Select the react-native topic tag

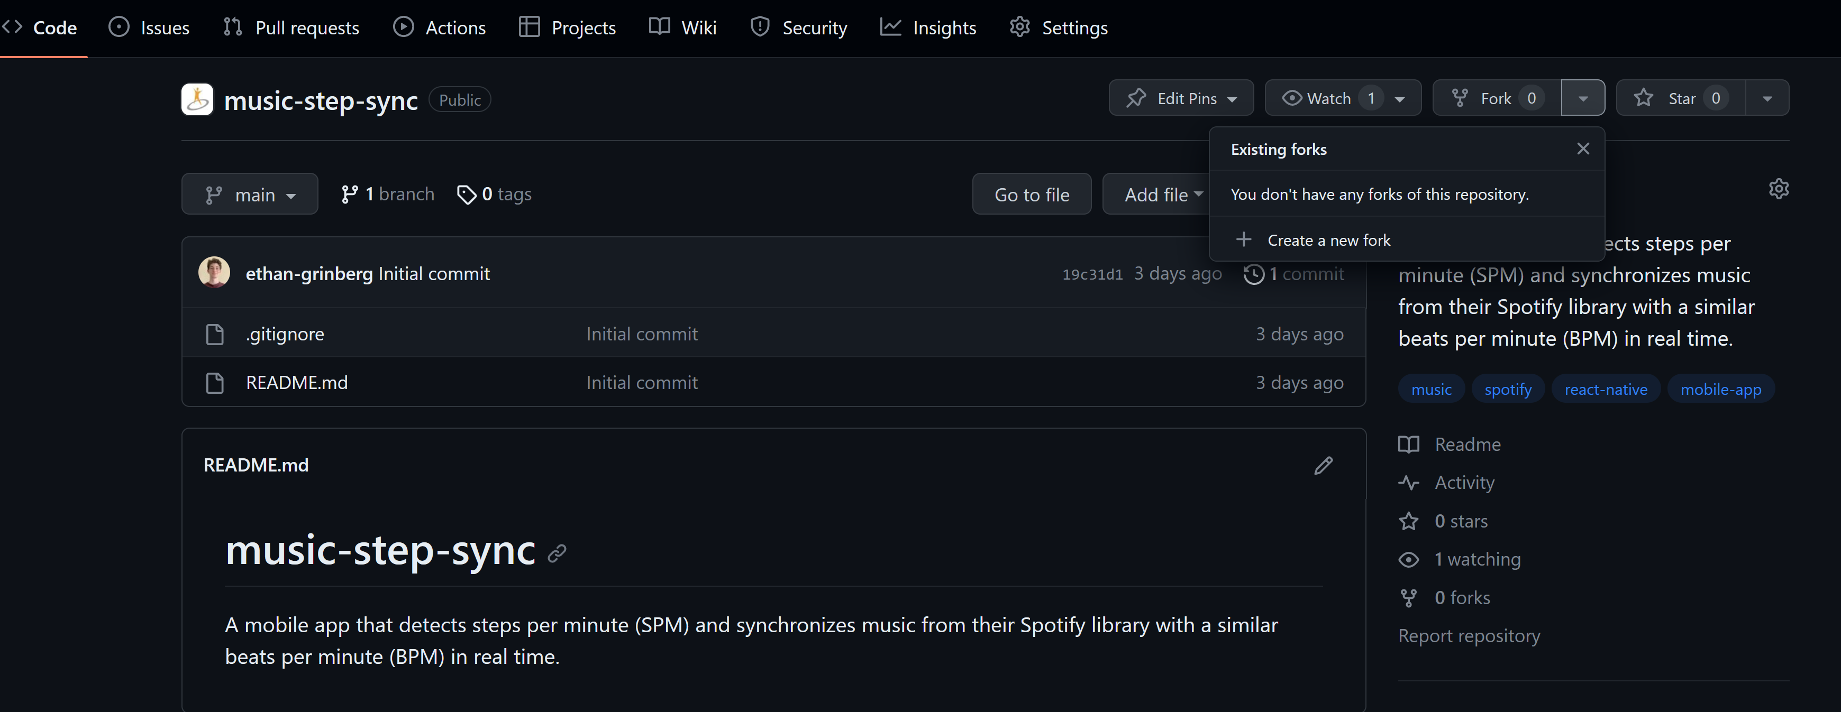[1605, 389]
